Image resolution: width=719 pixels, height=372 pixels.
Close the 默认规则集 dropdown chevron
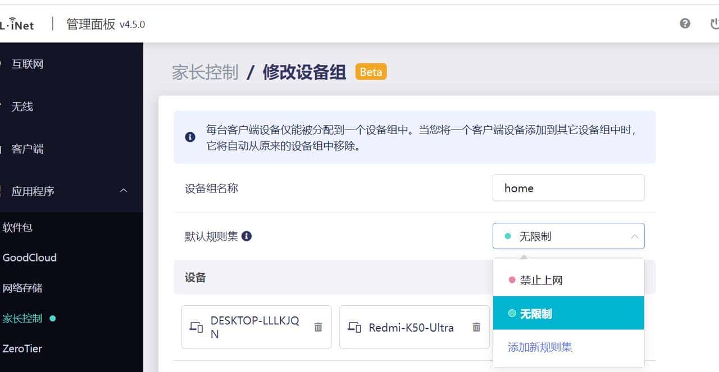pyautogui.click(x=635, y=236)
